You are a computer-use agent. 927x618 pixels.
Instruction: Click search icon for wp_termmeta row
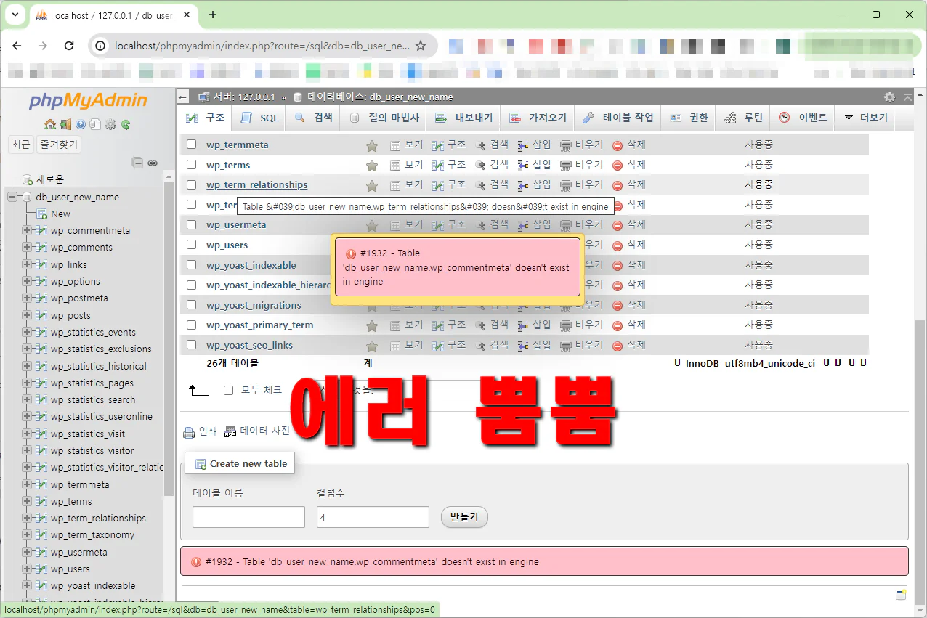click(480, 145)
